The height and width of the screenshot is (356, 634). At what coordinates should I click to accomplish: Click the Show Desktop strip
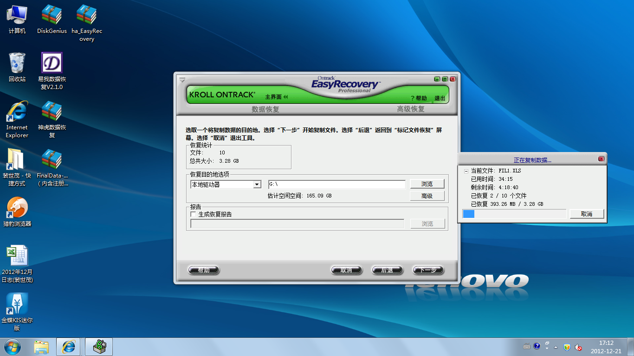(x=630, y=347)
